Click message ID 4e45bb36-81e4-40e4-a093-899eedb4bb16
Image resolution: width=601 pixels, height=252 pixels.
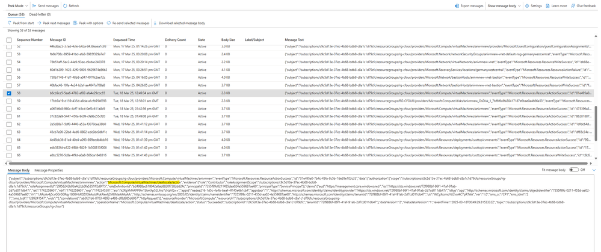tap(79, 140)
